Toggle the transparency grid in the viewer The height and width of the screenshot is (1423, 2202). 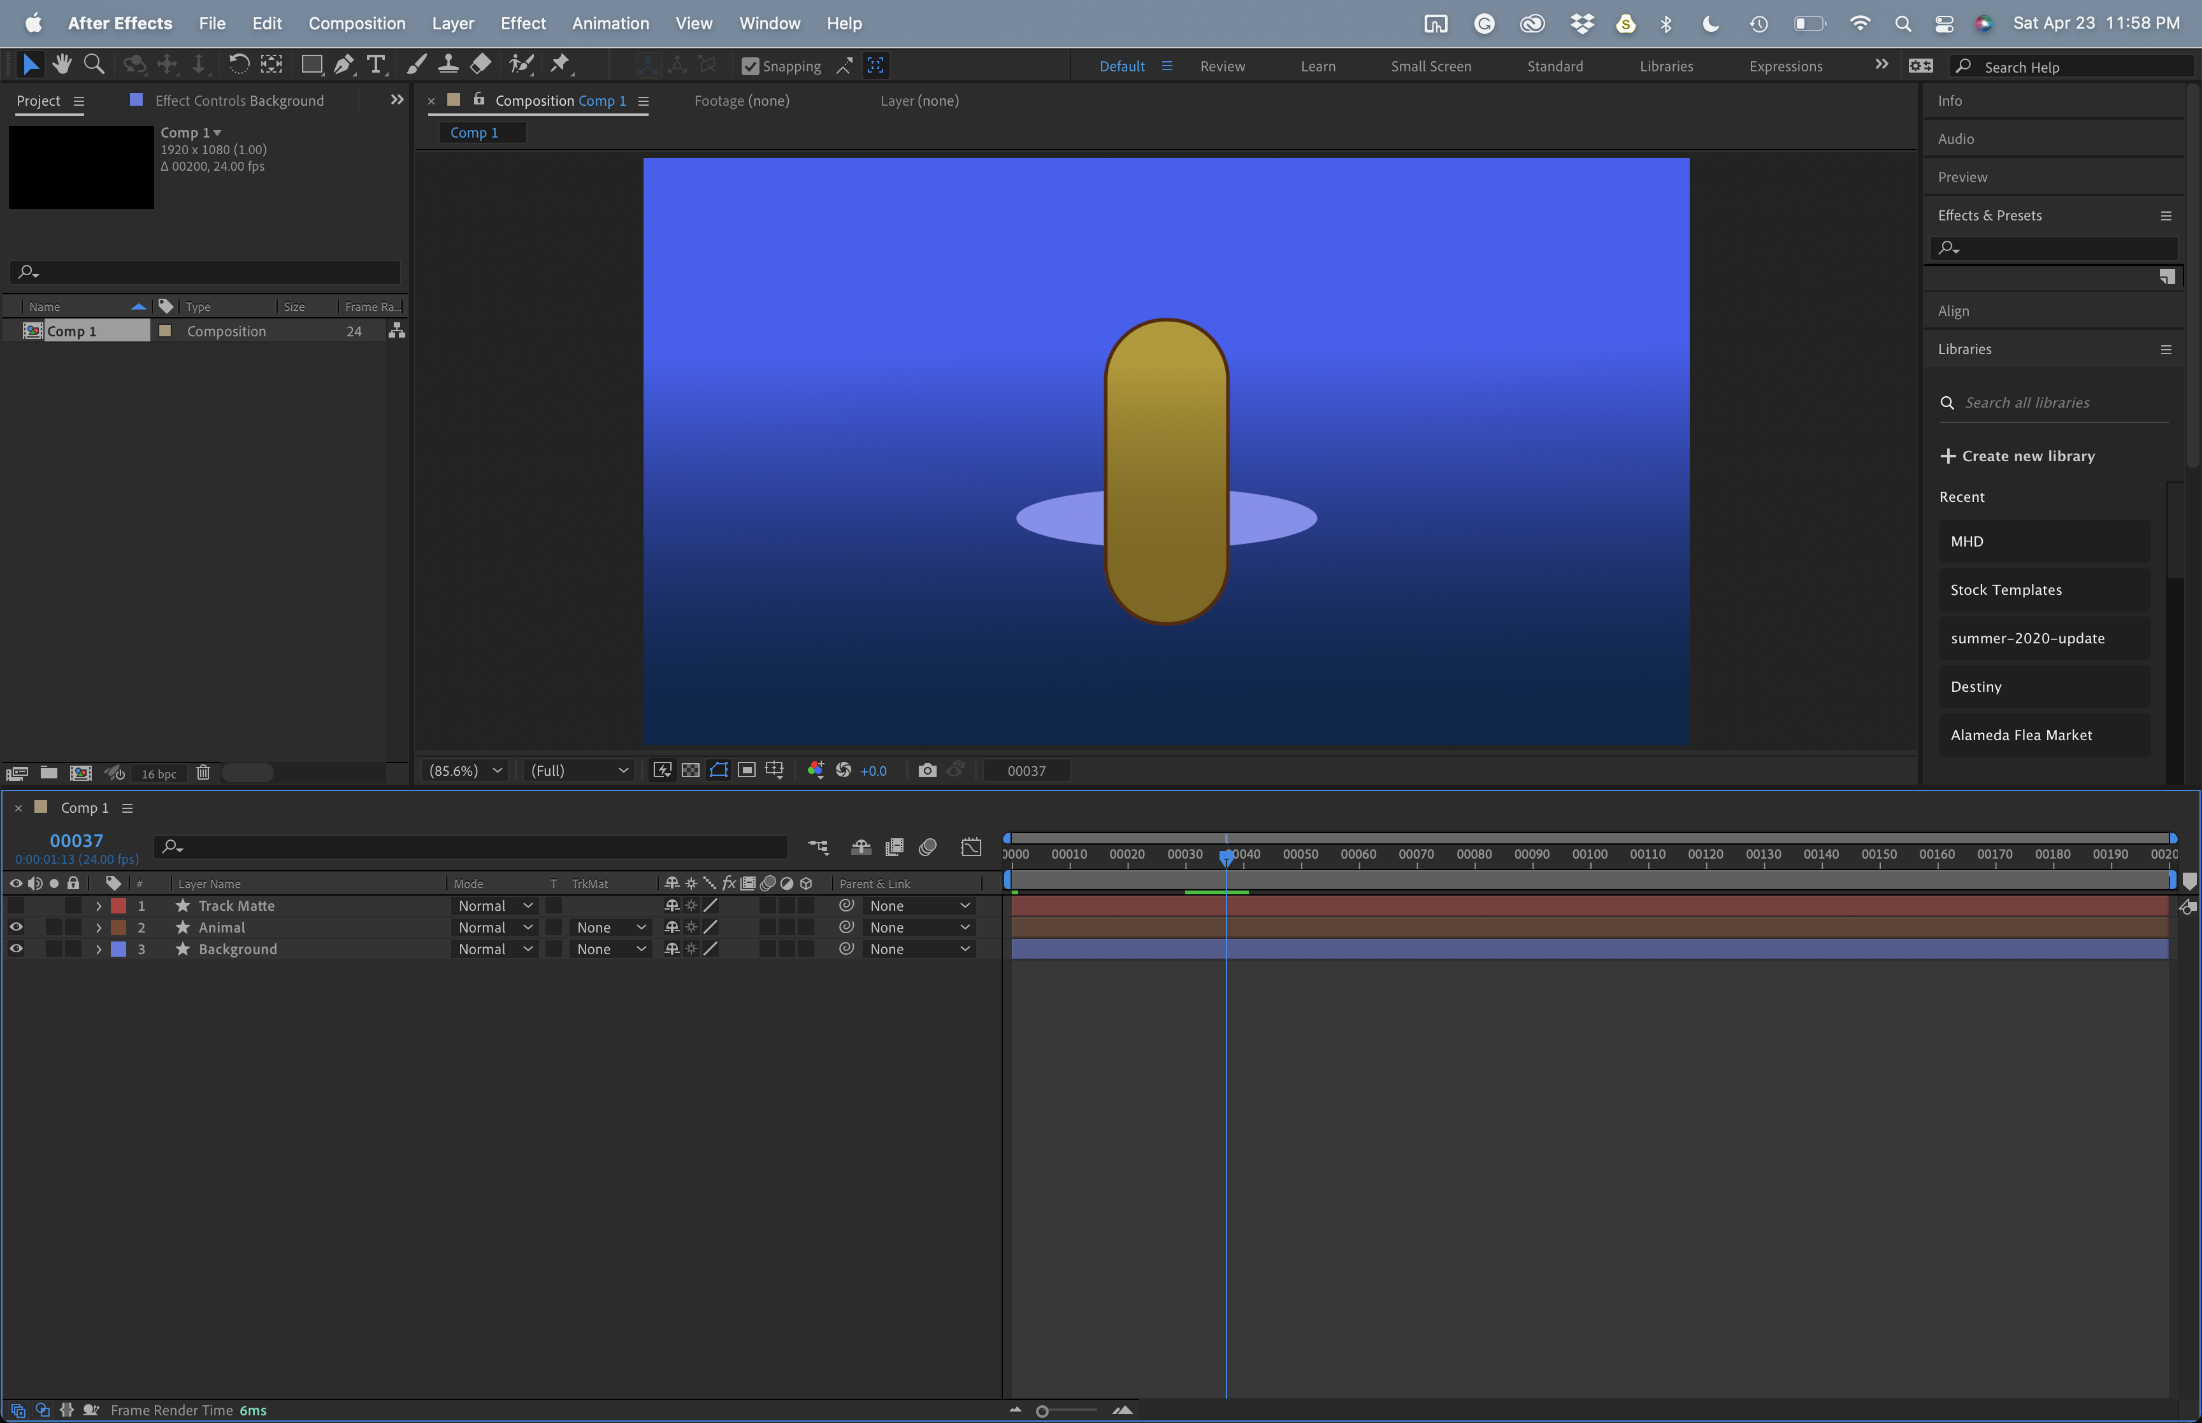pyautogui.click(x=690, y=769)
